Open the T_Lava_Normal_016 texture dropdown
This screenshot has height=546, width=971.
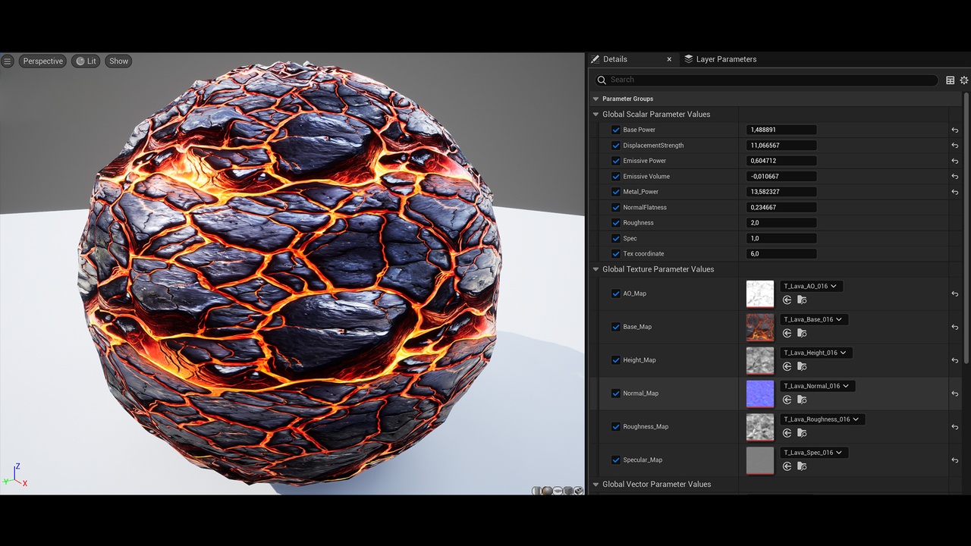tap(818, 386)
